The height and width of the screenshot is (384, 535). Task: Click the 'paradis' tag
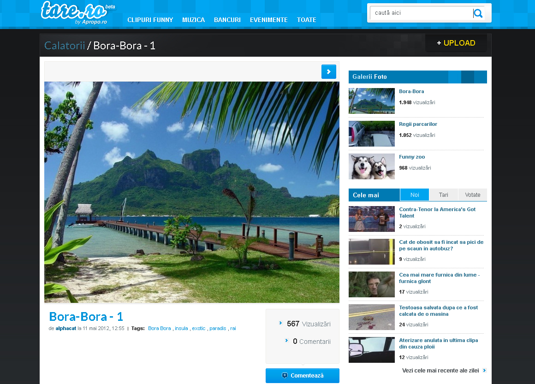tap(218, 329)
